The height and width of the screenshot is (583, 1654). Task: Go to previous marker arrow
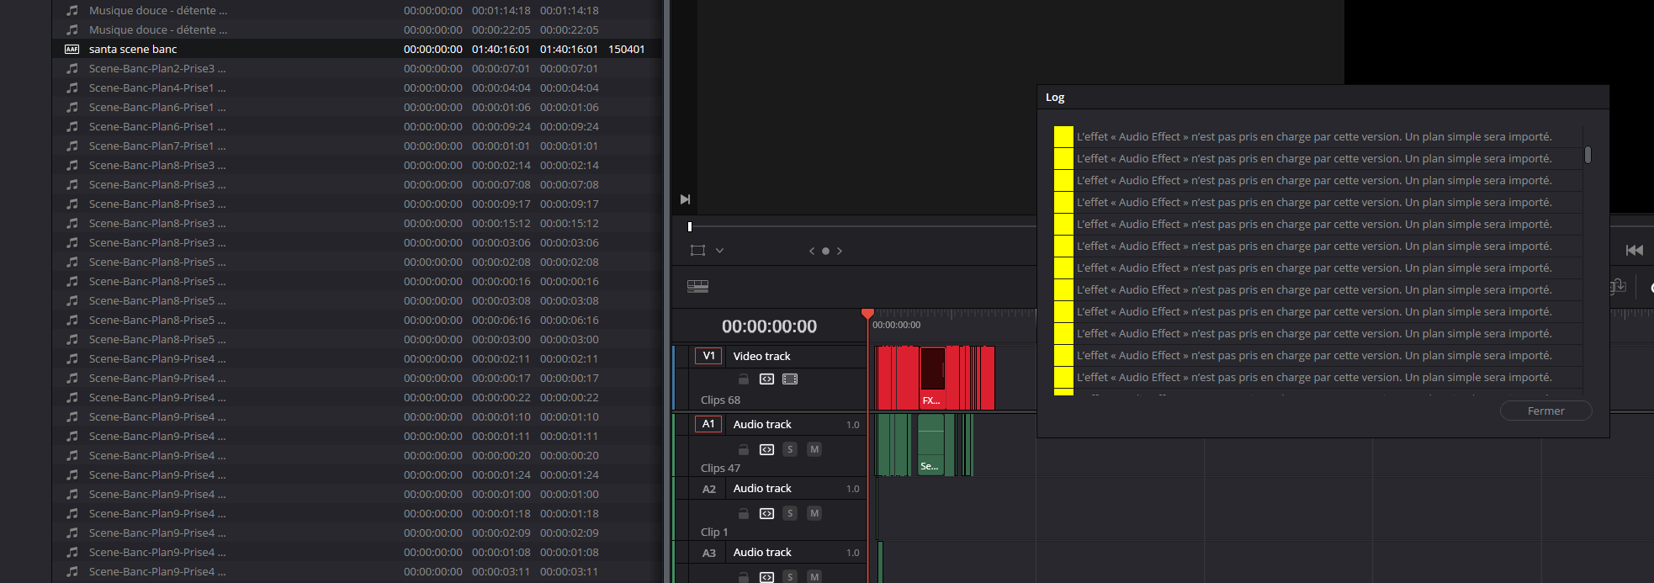coord(812,251)
